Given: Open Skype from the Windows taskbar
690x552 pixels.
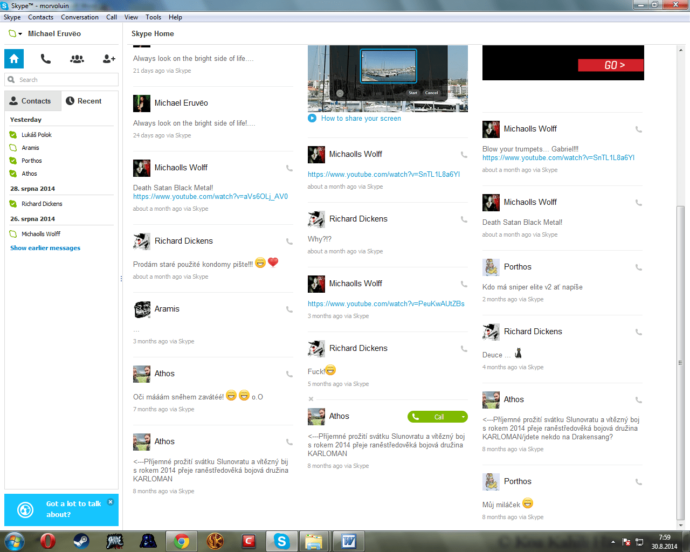Looking at the screenshot, I should click(x=281, y=541).
